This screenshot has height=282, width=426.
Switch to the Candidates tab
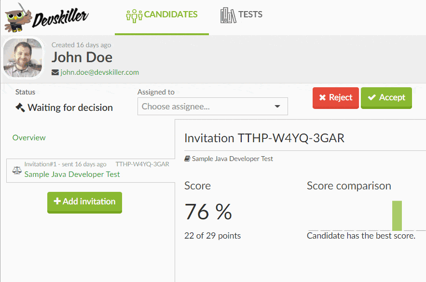point(162,14)
